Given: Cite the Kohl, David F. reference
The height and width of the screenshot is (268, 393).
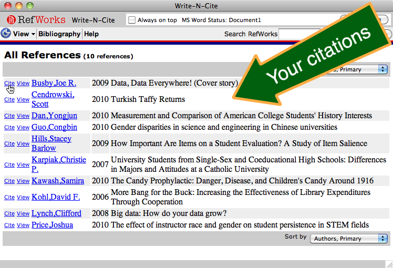Looking at the screenshot, I should (9, 197).
